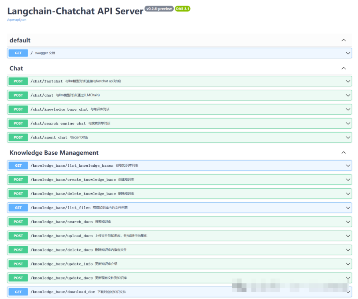This screenshot has width=358, height=299.
Task: Click the Langchain-Chatchat API Server title
Action: pos(75,11)
